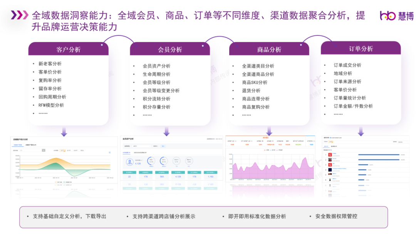This screenshot has width=416, height=234.
Task: Click 安全数据权限管控 in bottom bar
Action: click(336, 216)
